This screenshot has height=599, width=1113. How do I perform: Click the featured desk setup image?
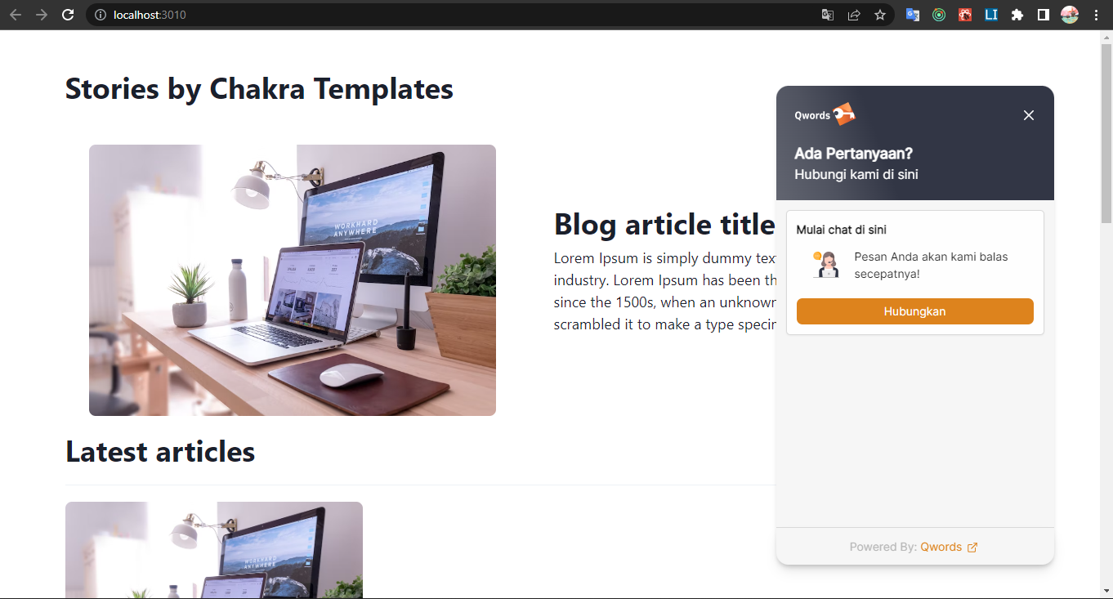pyautogui.click(x=293, y=280)
